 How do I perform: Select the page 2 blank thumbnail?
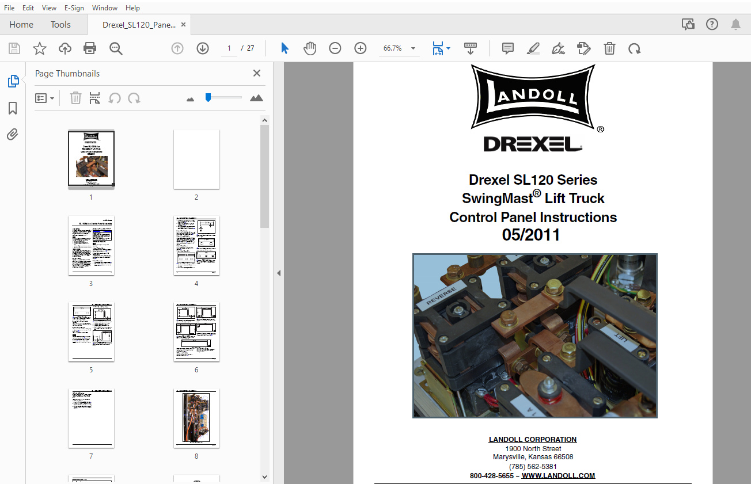(196, 159)
